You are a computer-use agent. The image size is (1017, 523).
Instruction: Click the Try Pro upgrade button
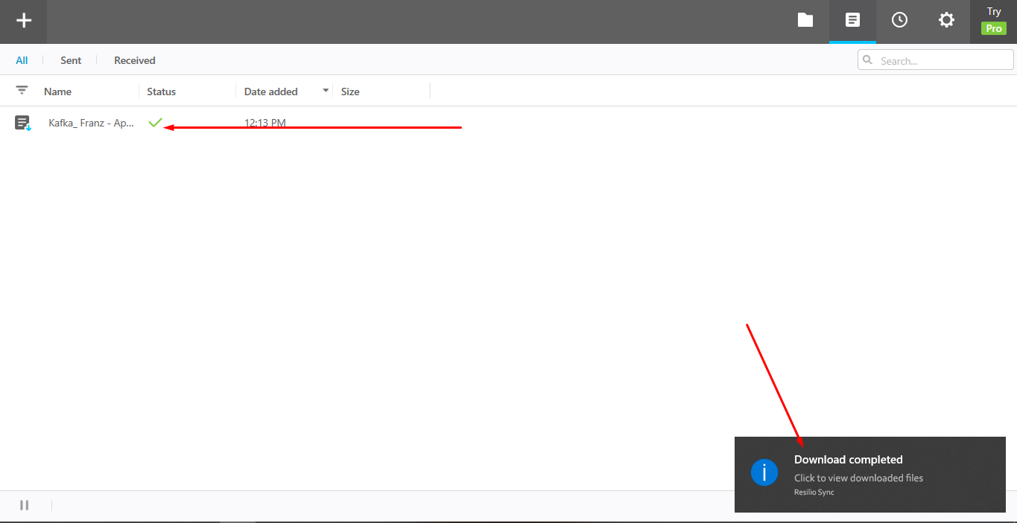993,21
